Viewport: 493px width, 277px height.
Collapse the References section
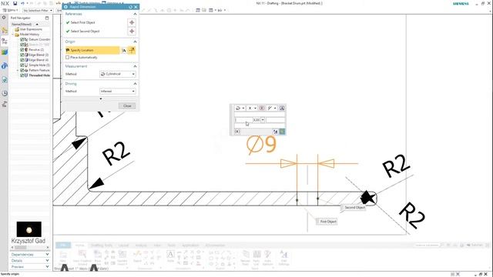click(135, 14)
